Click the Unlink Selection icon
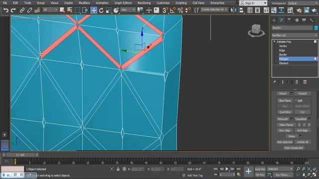Screen dimensions: 319x179 (x=30, y=10)
